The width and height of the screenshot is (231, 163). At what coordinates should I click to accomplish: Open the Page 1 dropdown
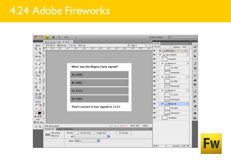click(x=137, y=45)
